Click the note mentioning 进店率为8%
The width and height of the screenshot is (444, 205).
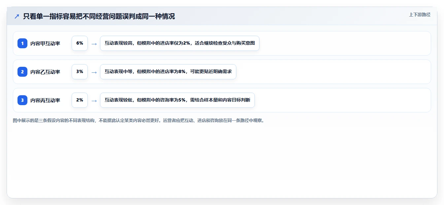pos(168,72)
